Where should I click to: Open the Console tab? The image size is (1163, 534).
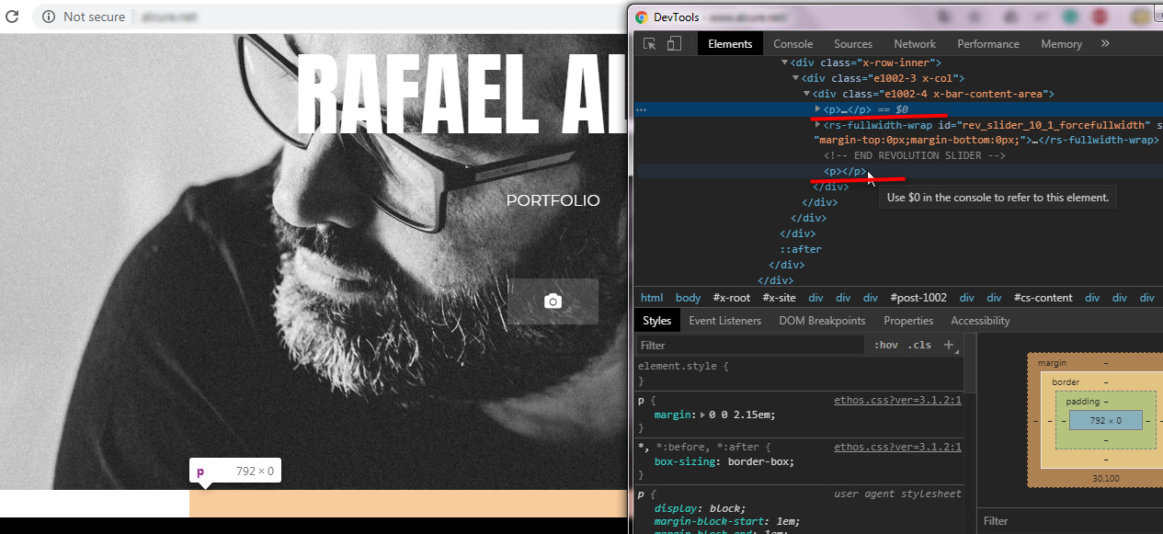[792, 43]
